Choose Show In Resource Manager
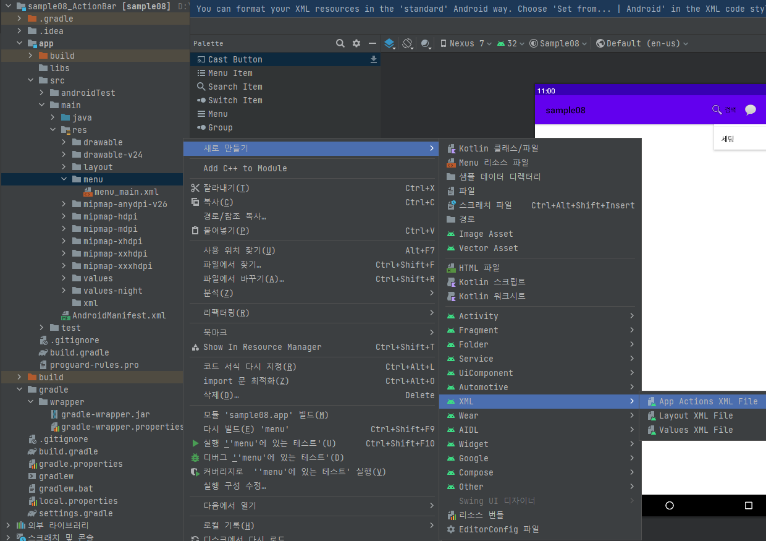This screenshot has width=766, height=541. [x=313, y=347]
